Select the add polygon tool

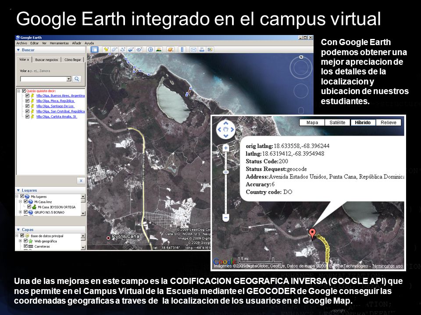114,49
